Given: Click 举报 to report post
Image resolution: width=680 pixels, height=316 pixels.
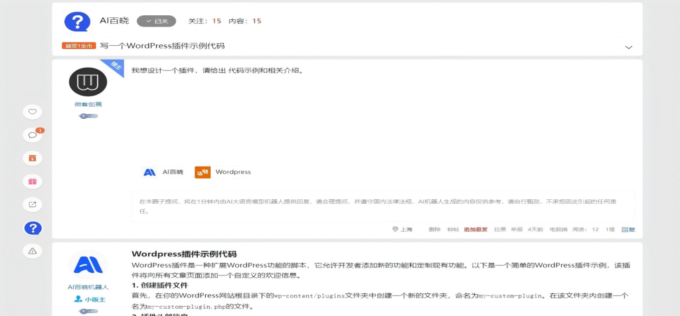Looking at the screenshot, I should [517, 230].
